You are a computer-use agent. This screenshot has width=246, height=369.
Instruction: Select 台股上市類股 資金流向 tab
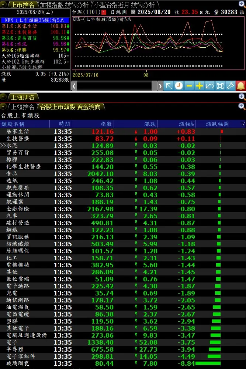pos(70,107)
